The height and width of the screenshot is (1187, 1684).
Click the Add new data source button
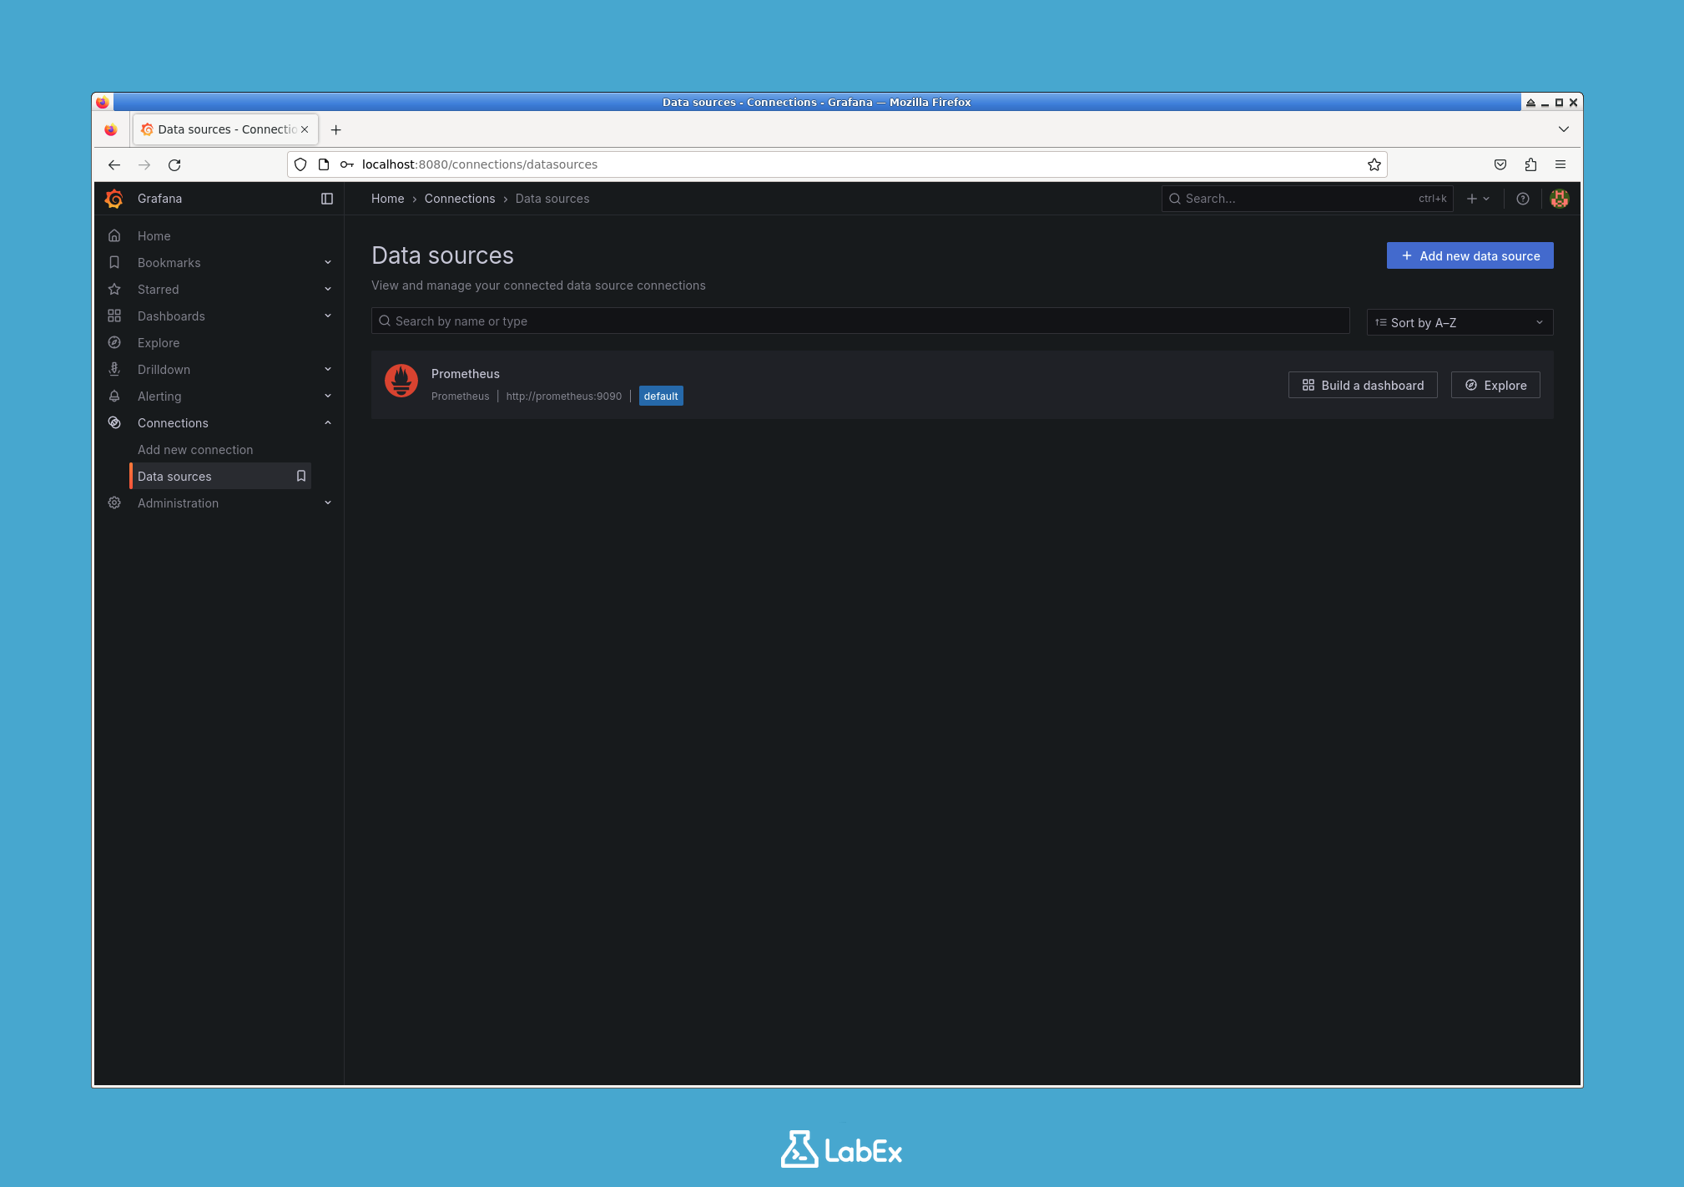tap(1469, 255)
